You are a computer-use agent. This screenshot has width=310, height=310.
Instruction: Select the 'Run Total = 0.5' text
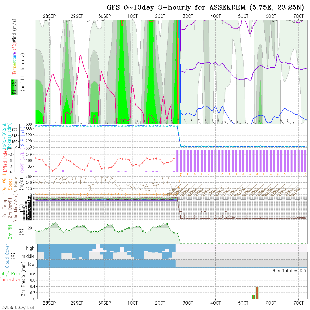pyautogui.click(x=289, y=271)
